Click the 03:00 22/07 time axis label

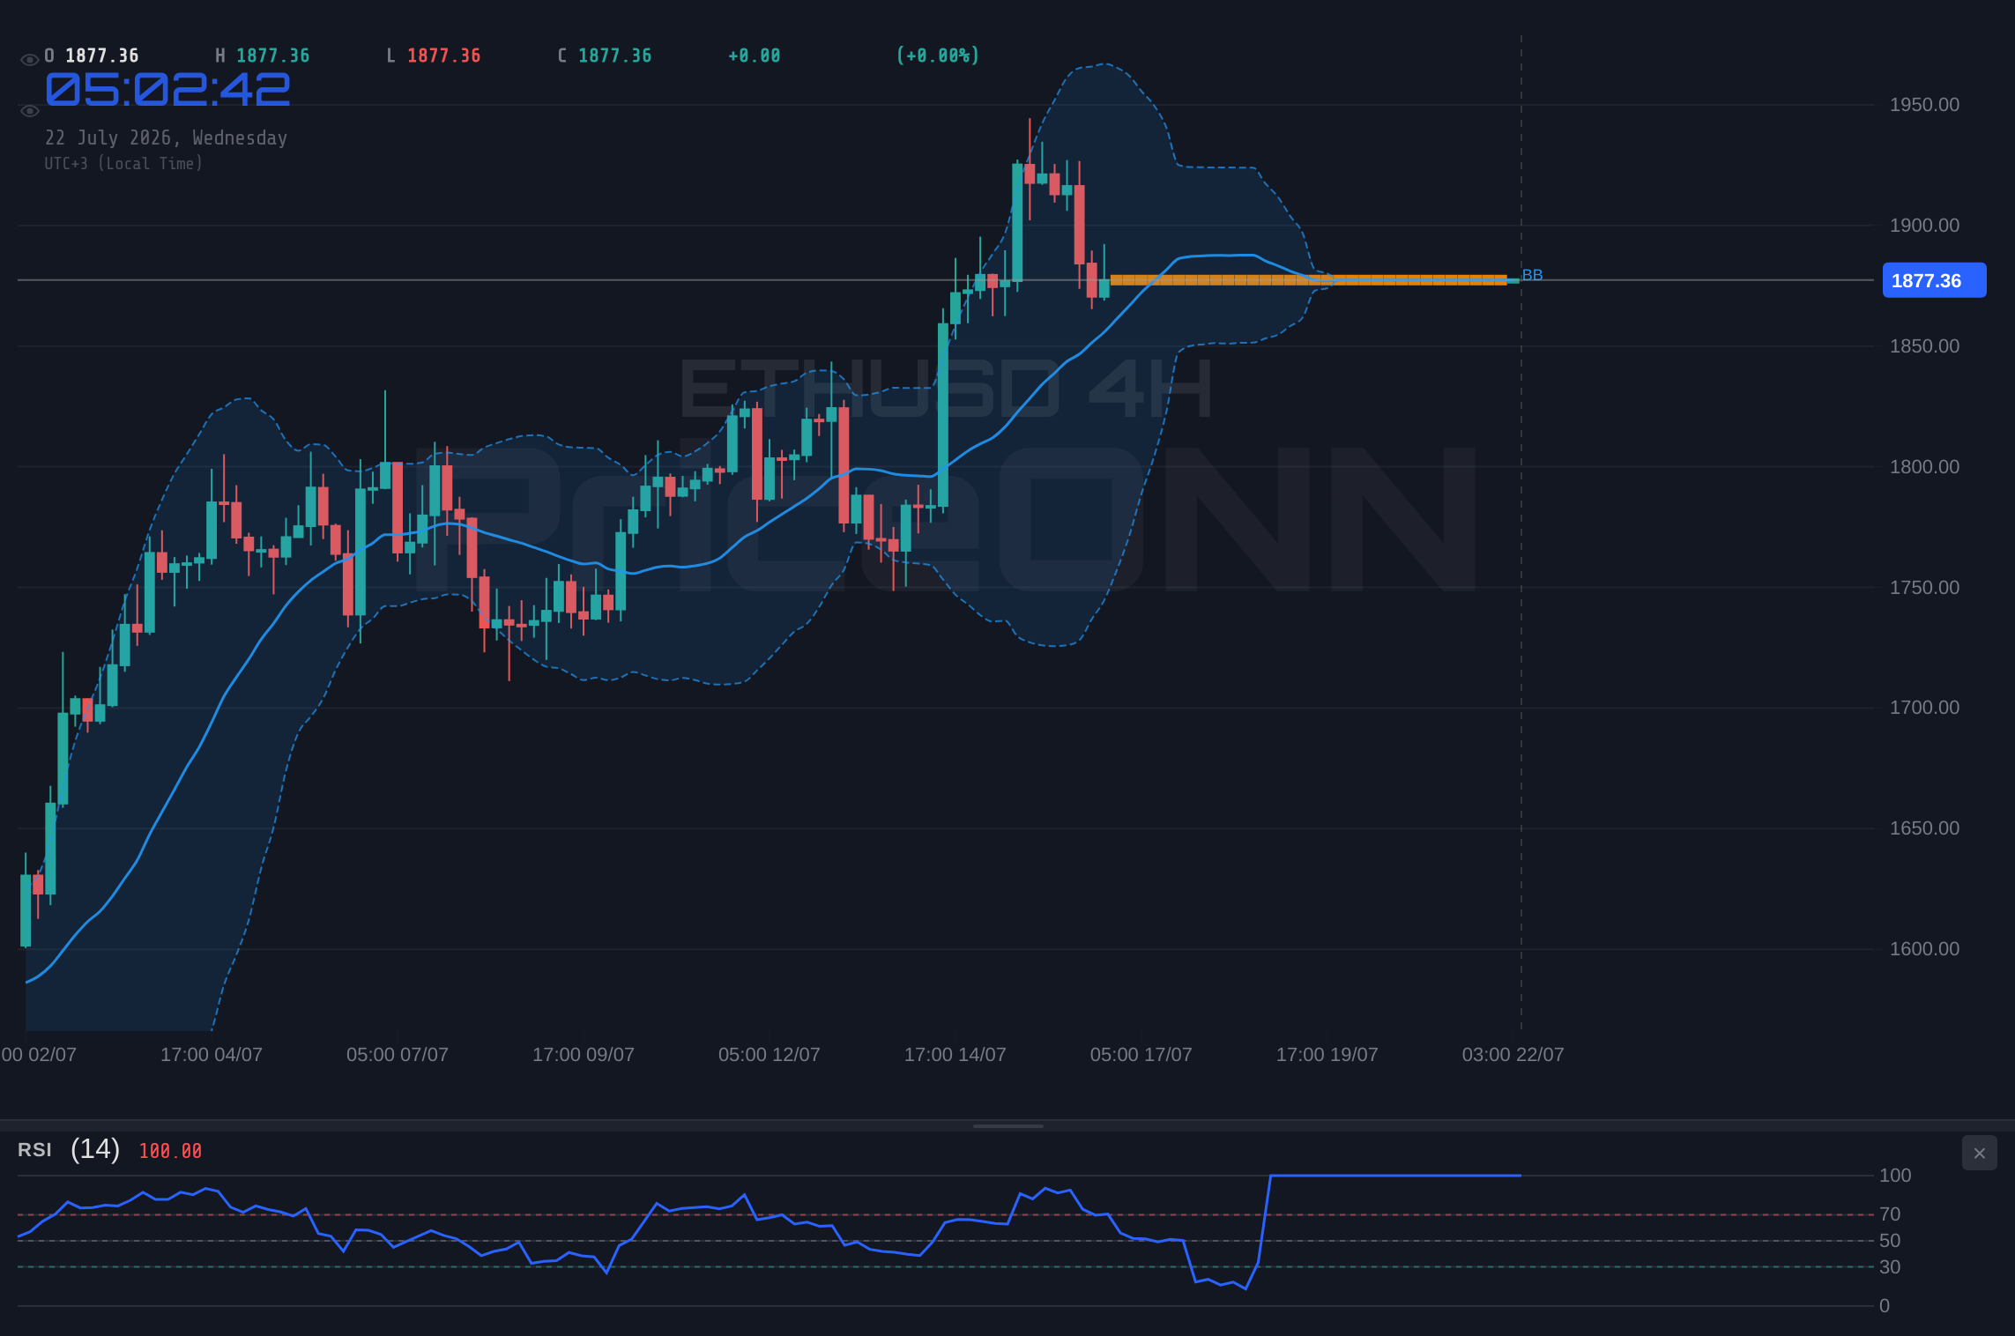(x=1513, y=1055)
